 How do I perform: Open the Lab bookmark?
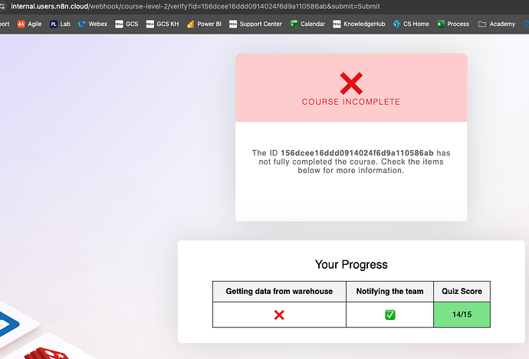(61, 24)
